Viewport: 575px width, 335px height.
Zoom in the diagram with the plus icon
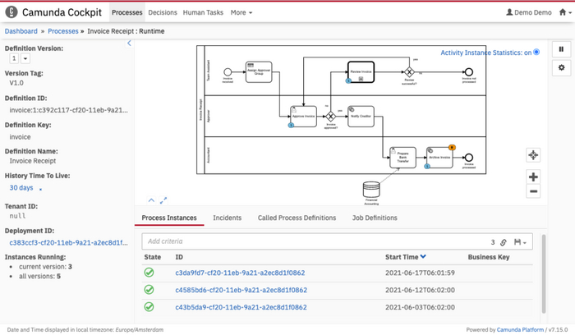[x=533, y=177]
